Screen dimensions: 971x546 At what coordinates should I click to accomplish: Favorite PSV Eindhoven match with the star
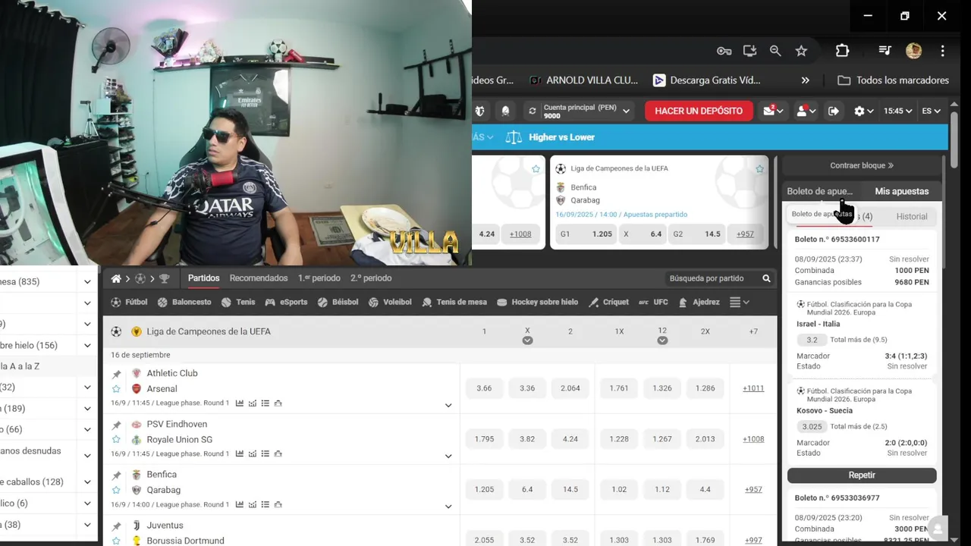(x=116, y=440)
